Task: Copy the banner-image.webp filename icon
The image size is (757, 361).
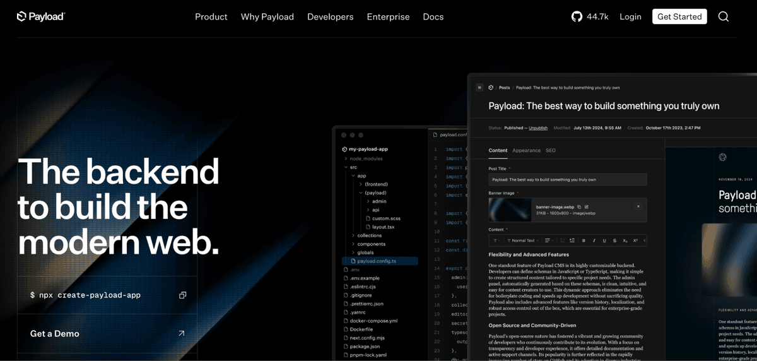Action: click(x=579, y=207)
